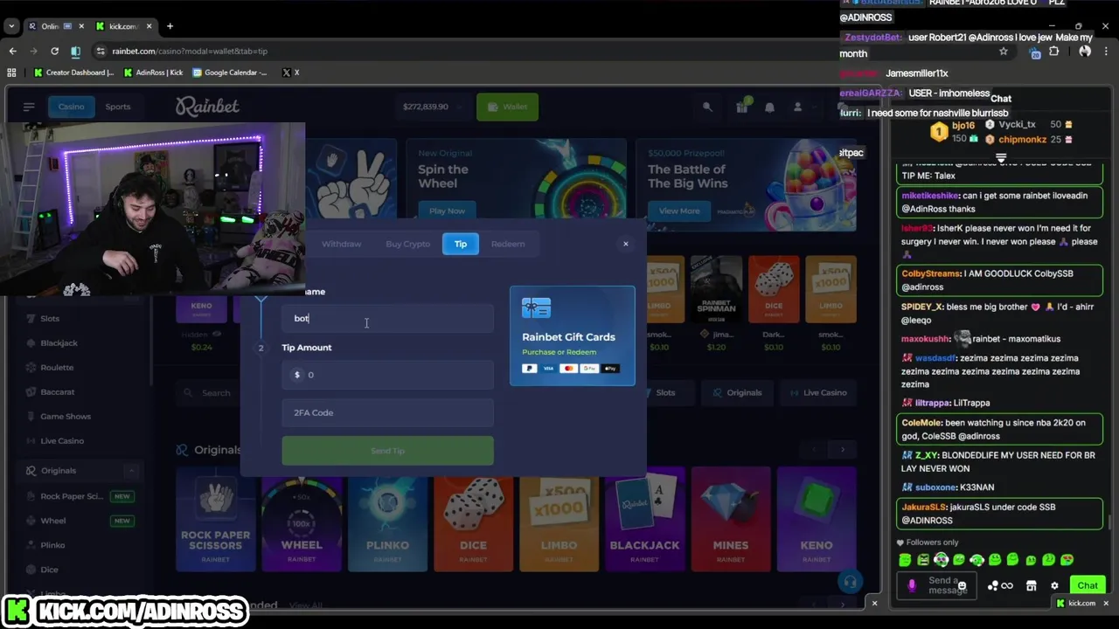Go to next Originals carousel page

click(843, 450)
